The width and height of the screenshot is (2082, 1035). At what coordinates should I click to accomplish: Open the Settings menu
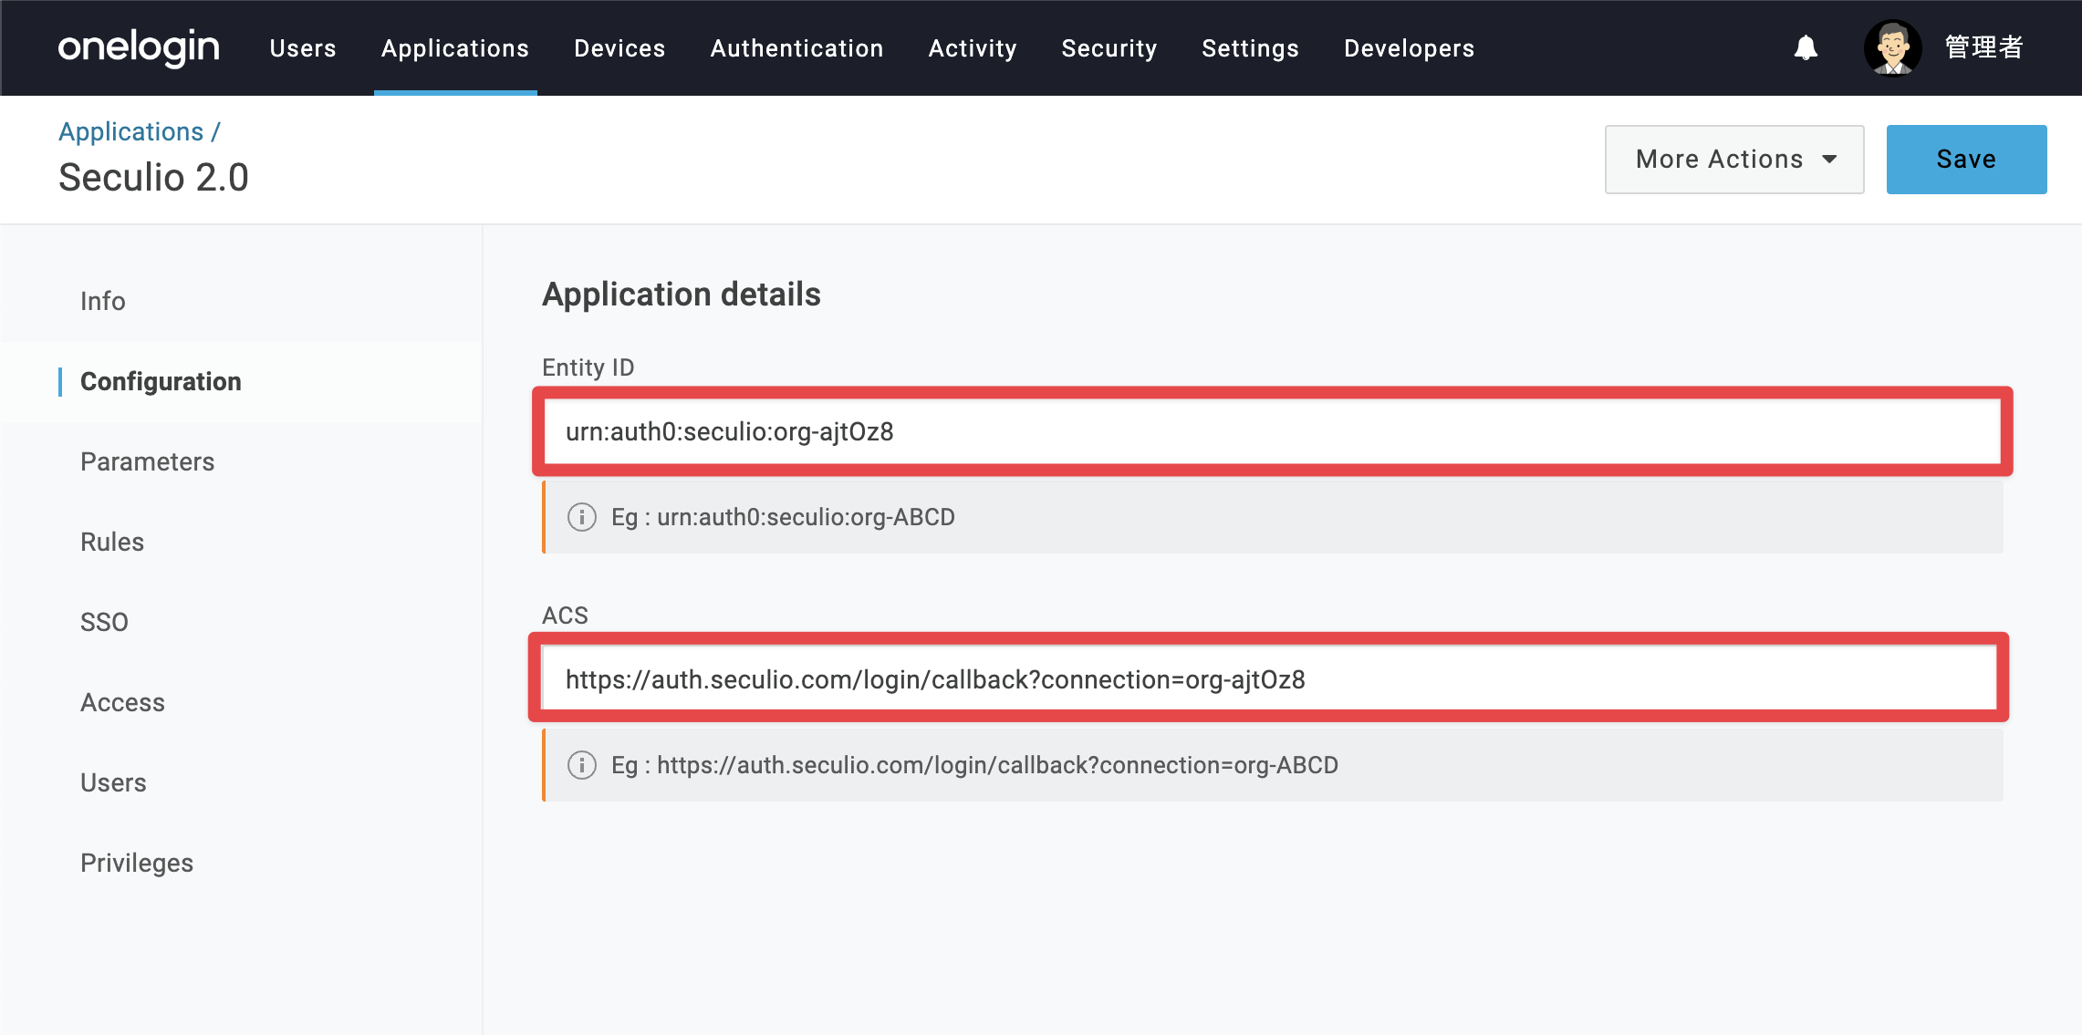click(x=1250, y=48)
